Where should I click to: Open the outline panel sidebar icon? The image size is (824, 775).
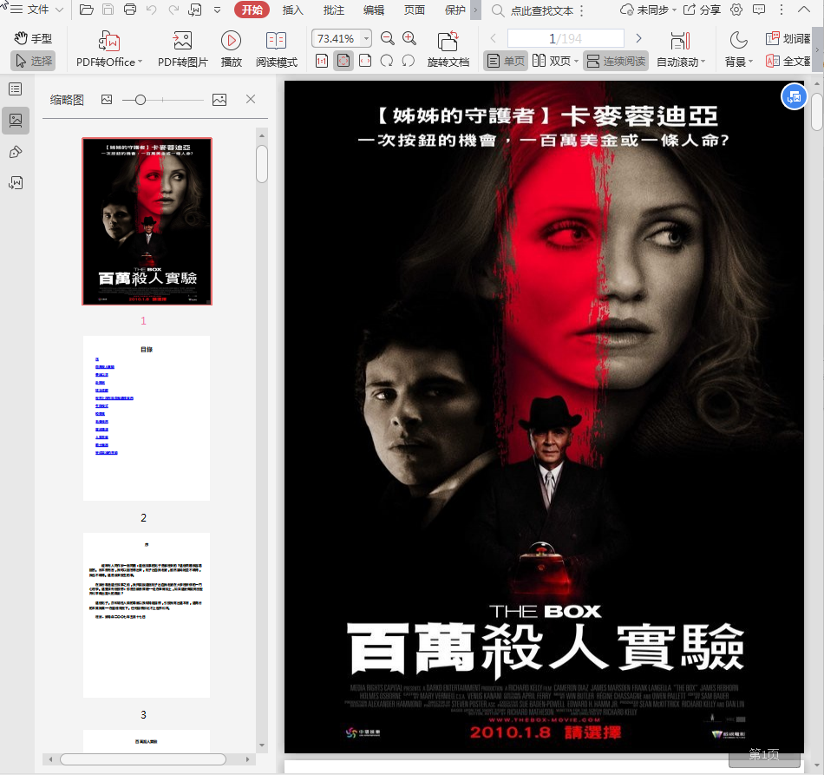pyautogui.click(x=16, y=89)
